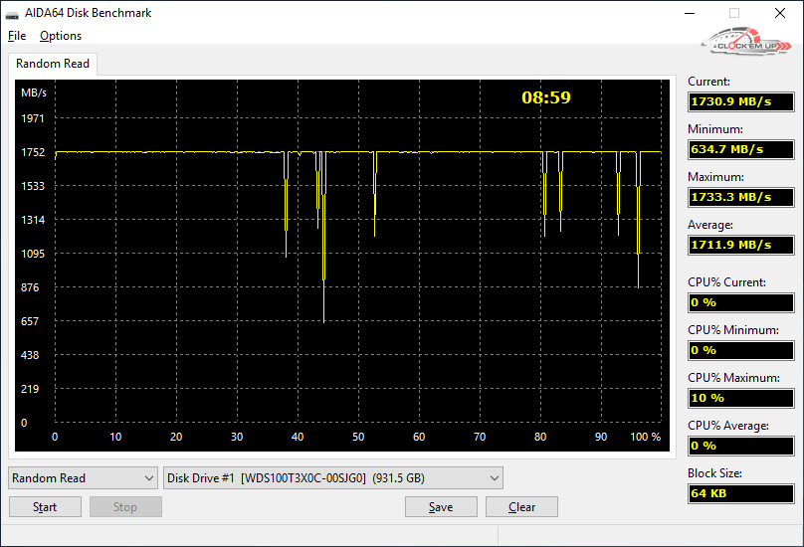Close the AIDA64 Disk Benchmark window
Viewport: 804px width, 547px height.
click(780, 13)
